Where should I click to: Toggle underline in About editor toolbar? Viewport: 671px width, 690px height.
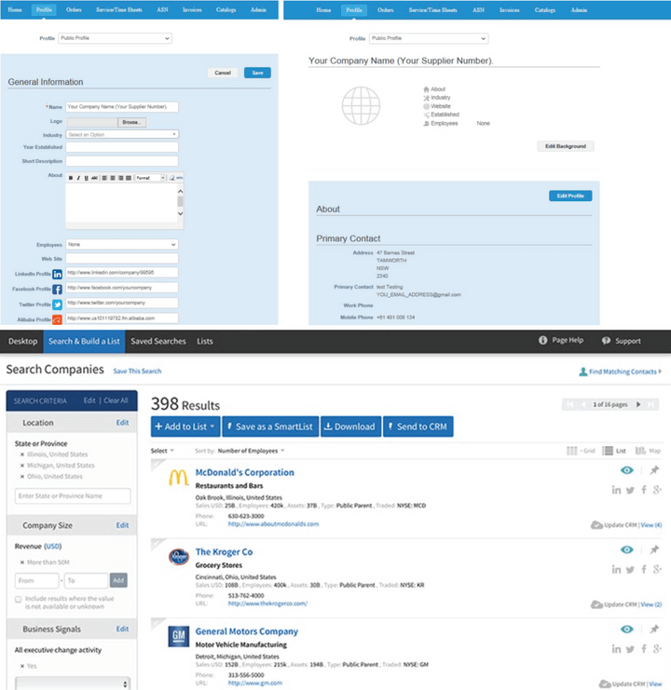[87, 178]
